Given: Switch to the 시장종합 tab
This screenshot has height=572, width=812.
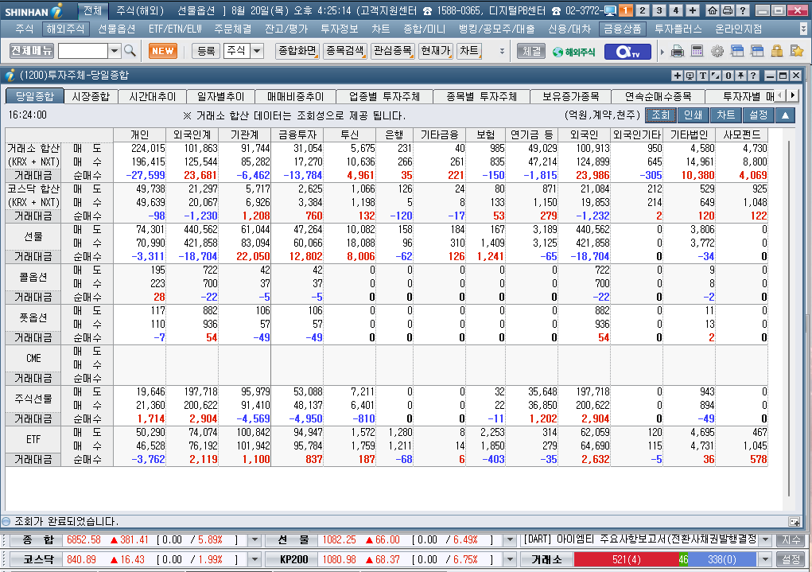Looking at the screenshot, I should 91,96.
